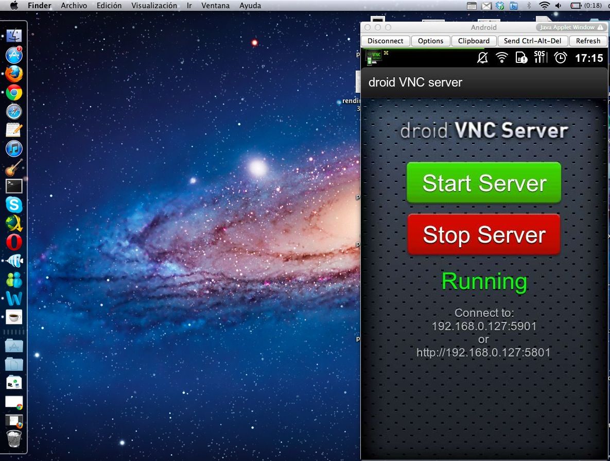610x461 pixels.
Task: Open the Dropbox menu bar icon
Action: pos(500,6)
